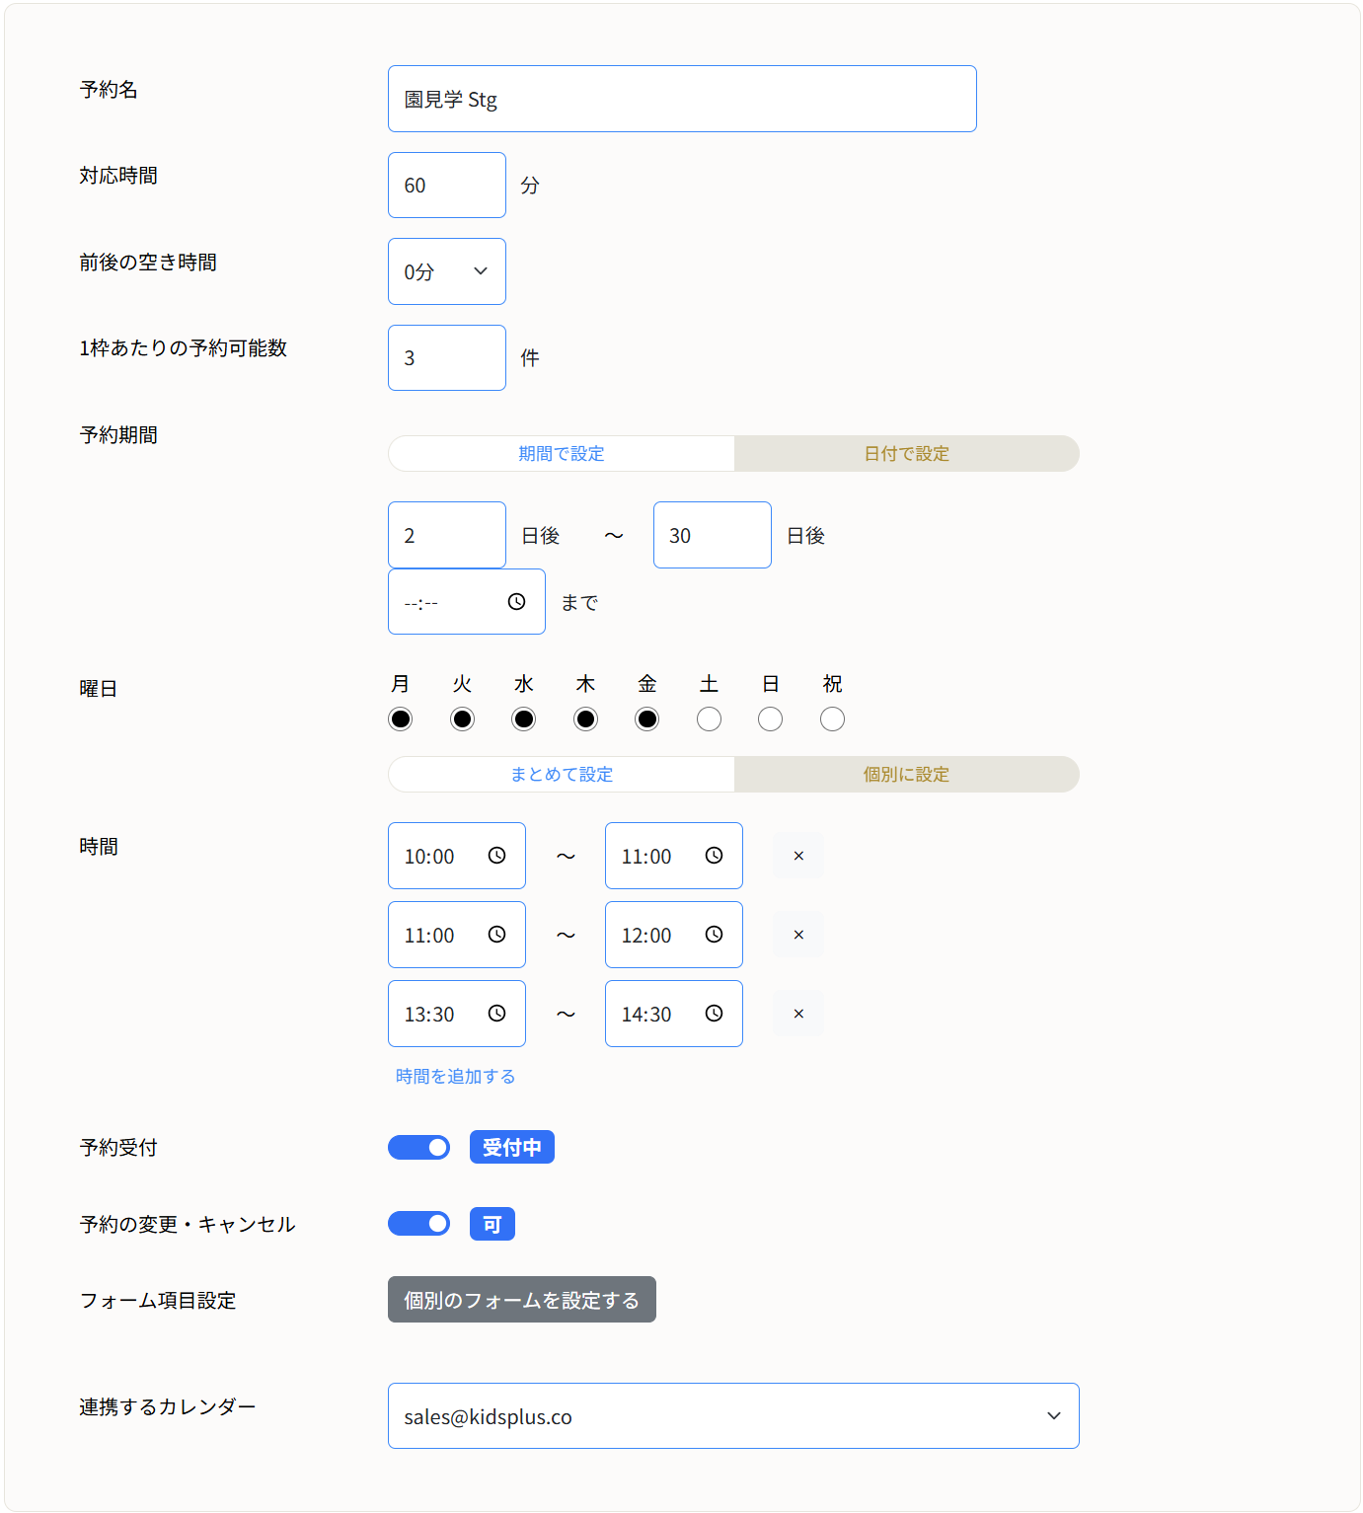Screen dimensions: 1363x1513
Task: Select the 土 (Saturday) weekday radio button
Action: (709, 719)
